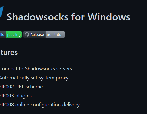Select 'Automatically set system proxy.' text
This screenshot has height=114, width=147.
(34, 78)
